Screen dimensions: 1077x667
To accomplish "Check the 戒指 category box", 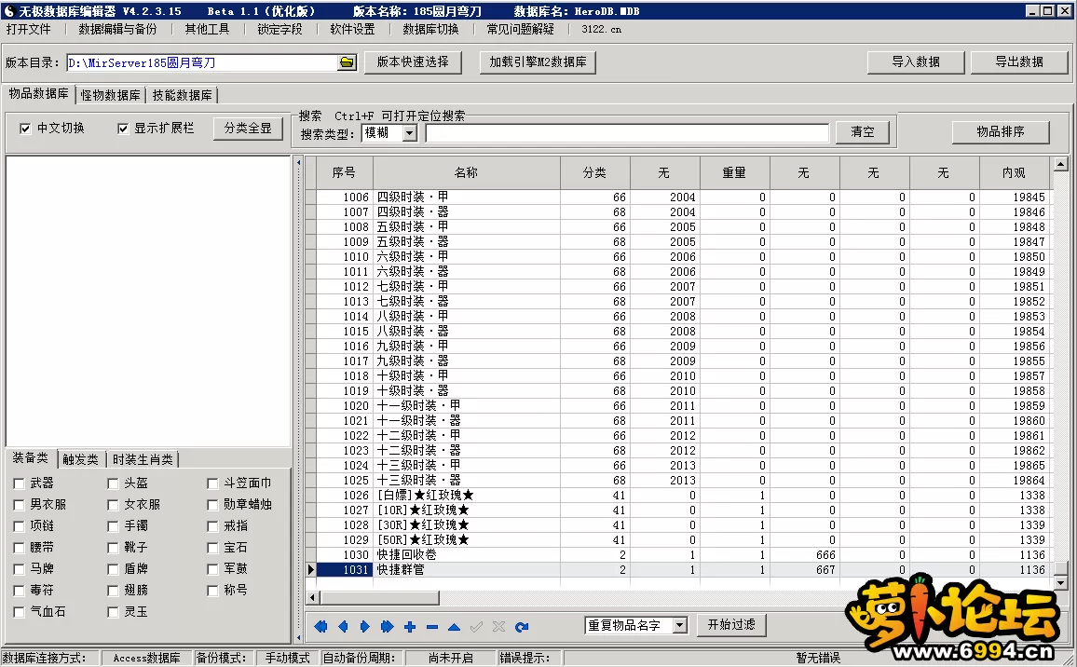I will [213, 526].
